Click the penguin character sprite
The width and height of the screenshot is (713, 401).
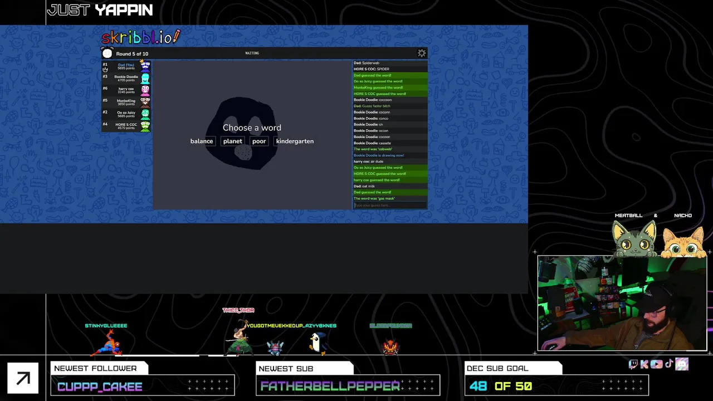[318, 343]
